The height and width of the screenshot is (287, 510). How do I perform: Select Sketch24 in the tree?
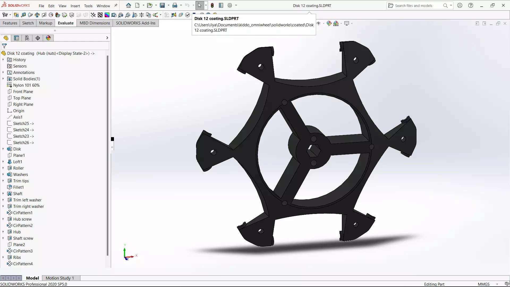point(23,130)
